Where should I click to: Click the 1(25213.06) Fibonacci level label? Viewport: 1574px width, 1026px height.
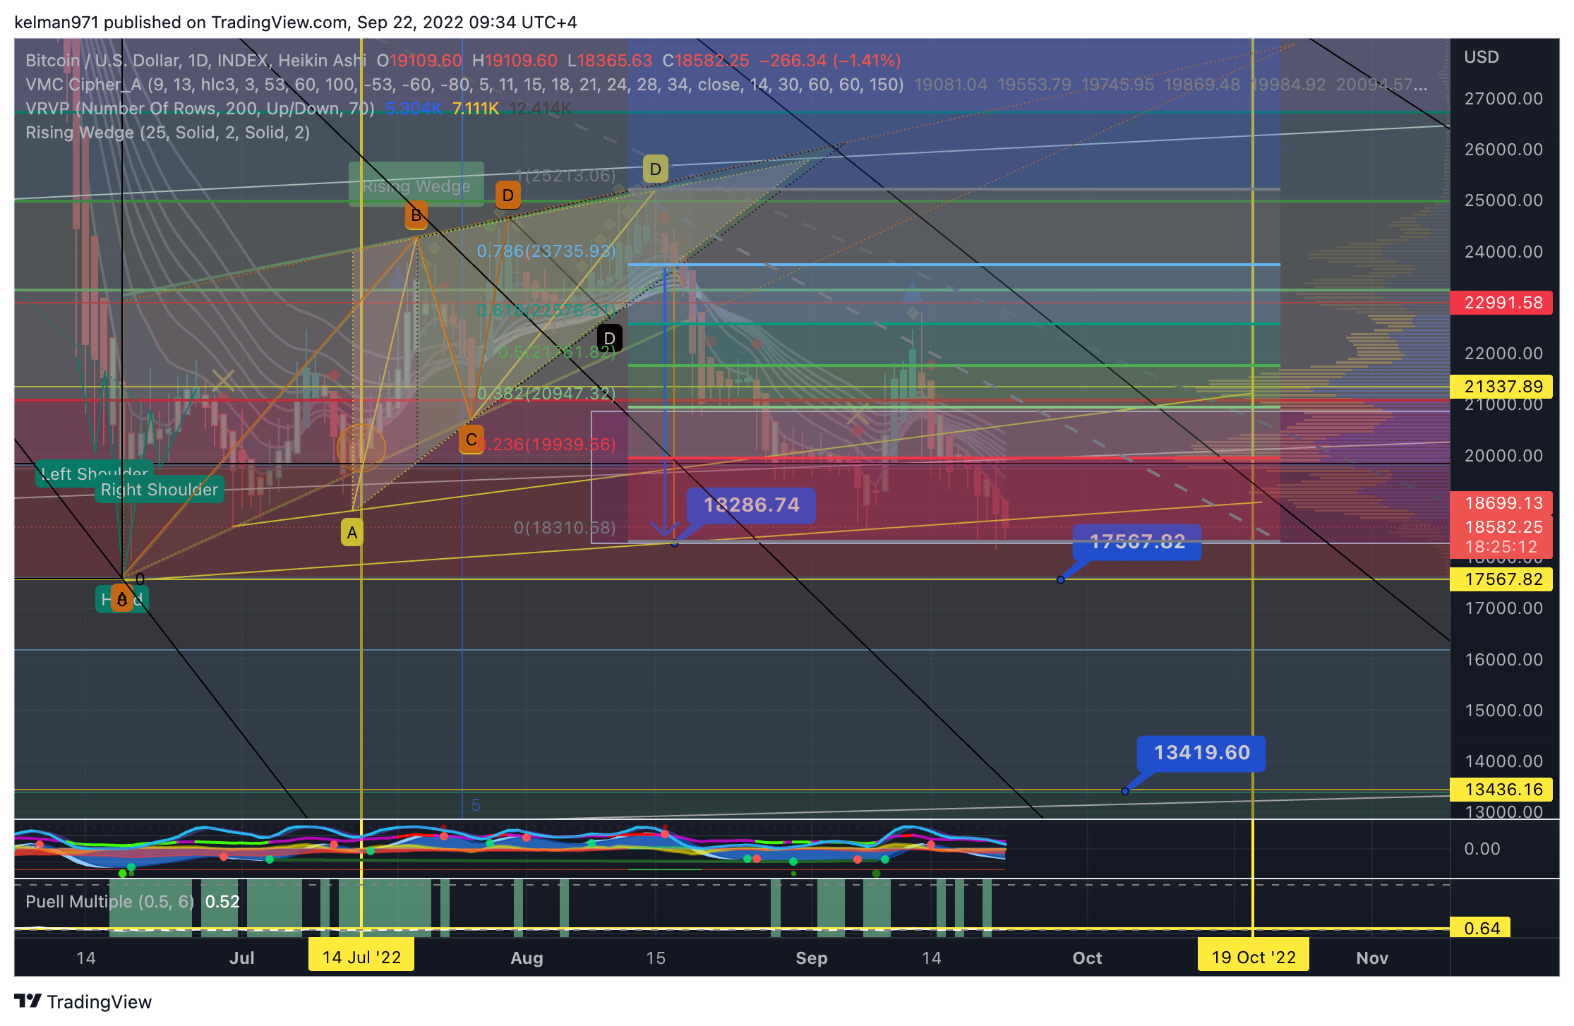click(565, 175)
